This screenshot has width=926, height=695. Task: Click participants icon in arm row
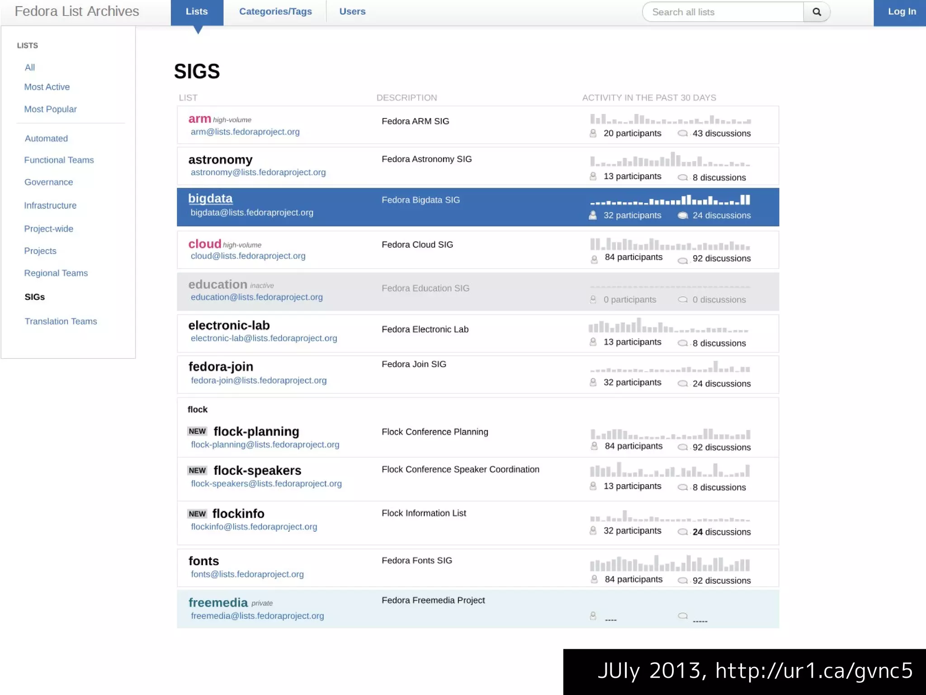(593, 133)
